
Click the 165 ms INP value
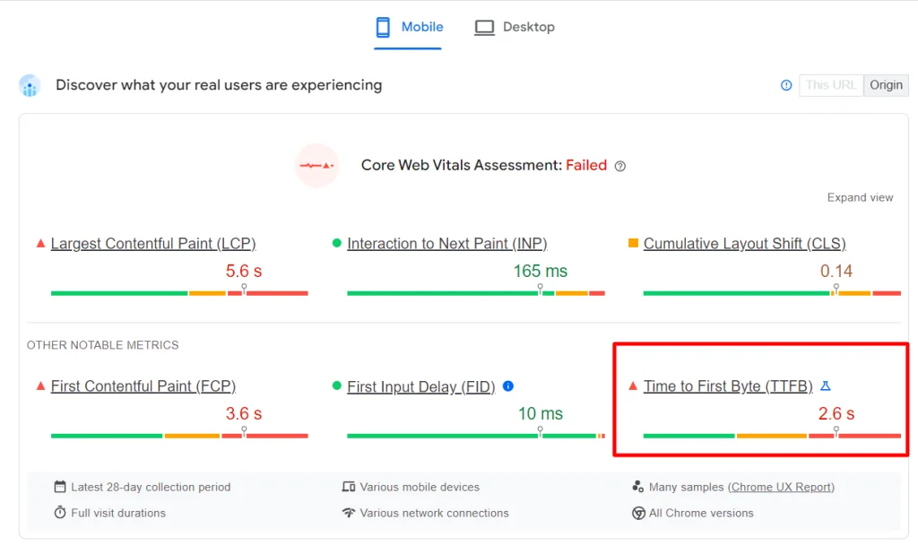tap(541, 271)
